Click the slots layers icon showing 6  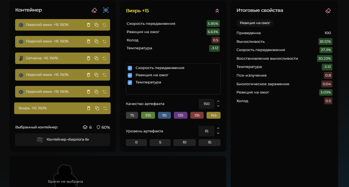[85, 127]
